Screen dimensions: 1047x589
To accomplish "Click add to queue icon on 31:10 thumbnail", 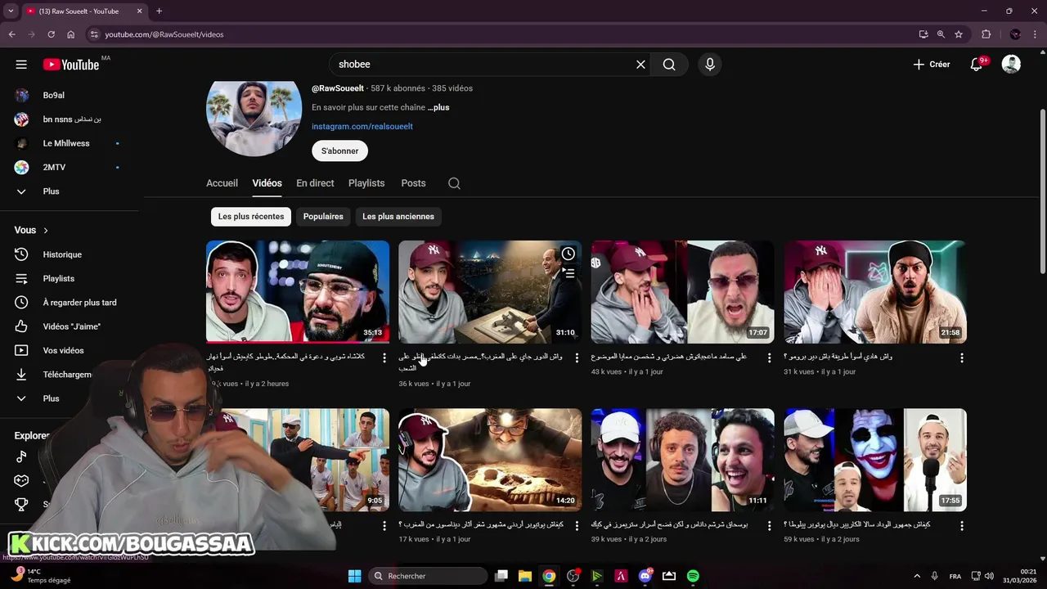I will coord(569,273).
